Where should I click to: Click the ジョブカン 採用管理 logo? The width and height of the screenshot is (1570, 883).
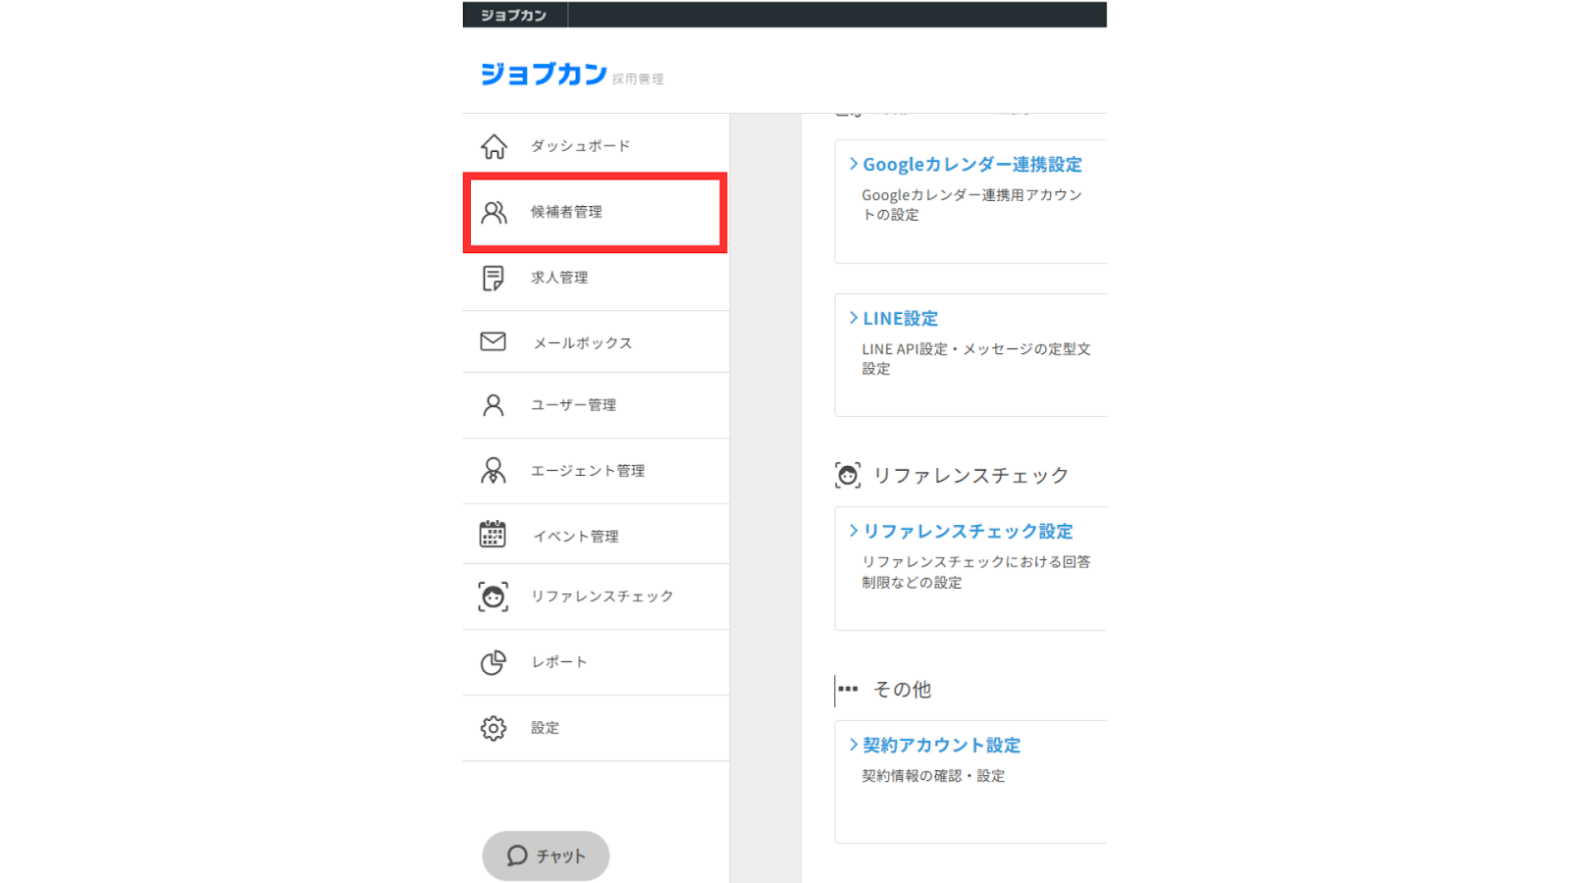(570, 75)
